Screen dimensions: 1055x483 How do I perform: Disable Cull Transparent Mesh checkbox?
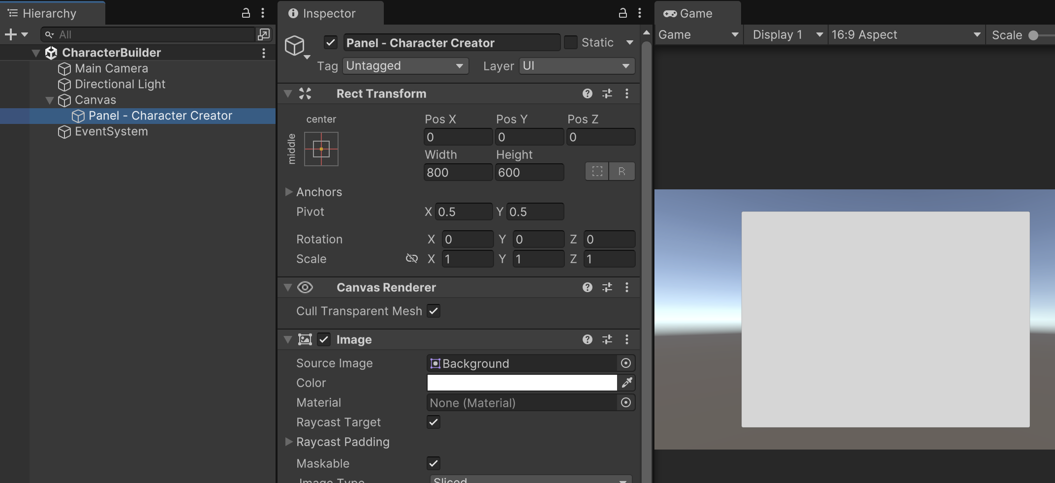(x=433, y=311)
